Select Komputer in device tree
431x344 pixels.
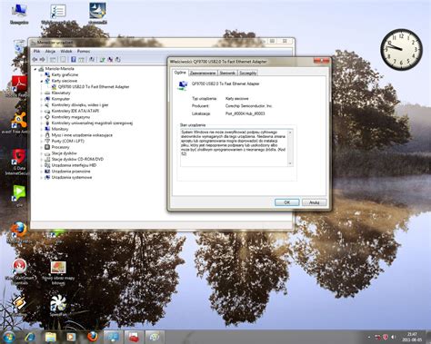pos(61,99)
